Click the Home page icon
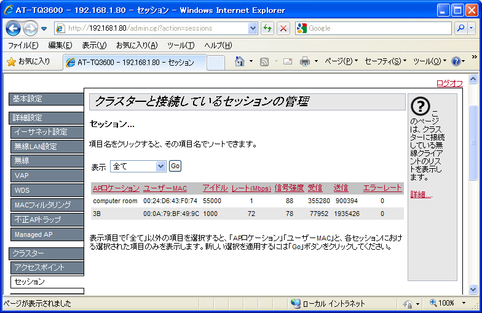 (x=240, y=61)
